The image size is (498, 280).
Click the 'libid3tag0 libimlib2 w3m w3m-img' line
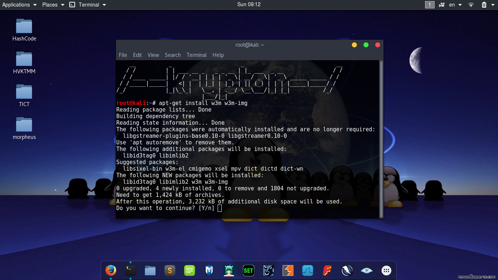pyautogui.click(x=175, y=182)
